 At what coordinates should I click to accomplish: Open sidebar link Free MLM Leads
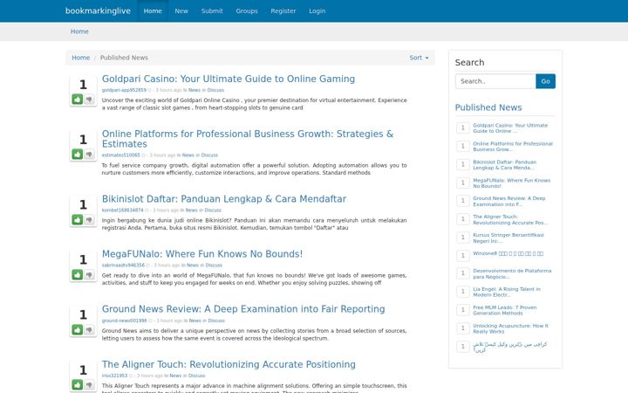click(x=505, y=310)
